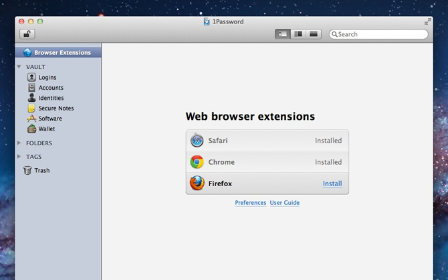Click the Wallet icon in sidebar
This screenshot has height=280, width=448.
31,129
